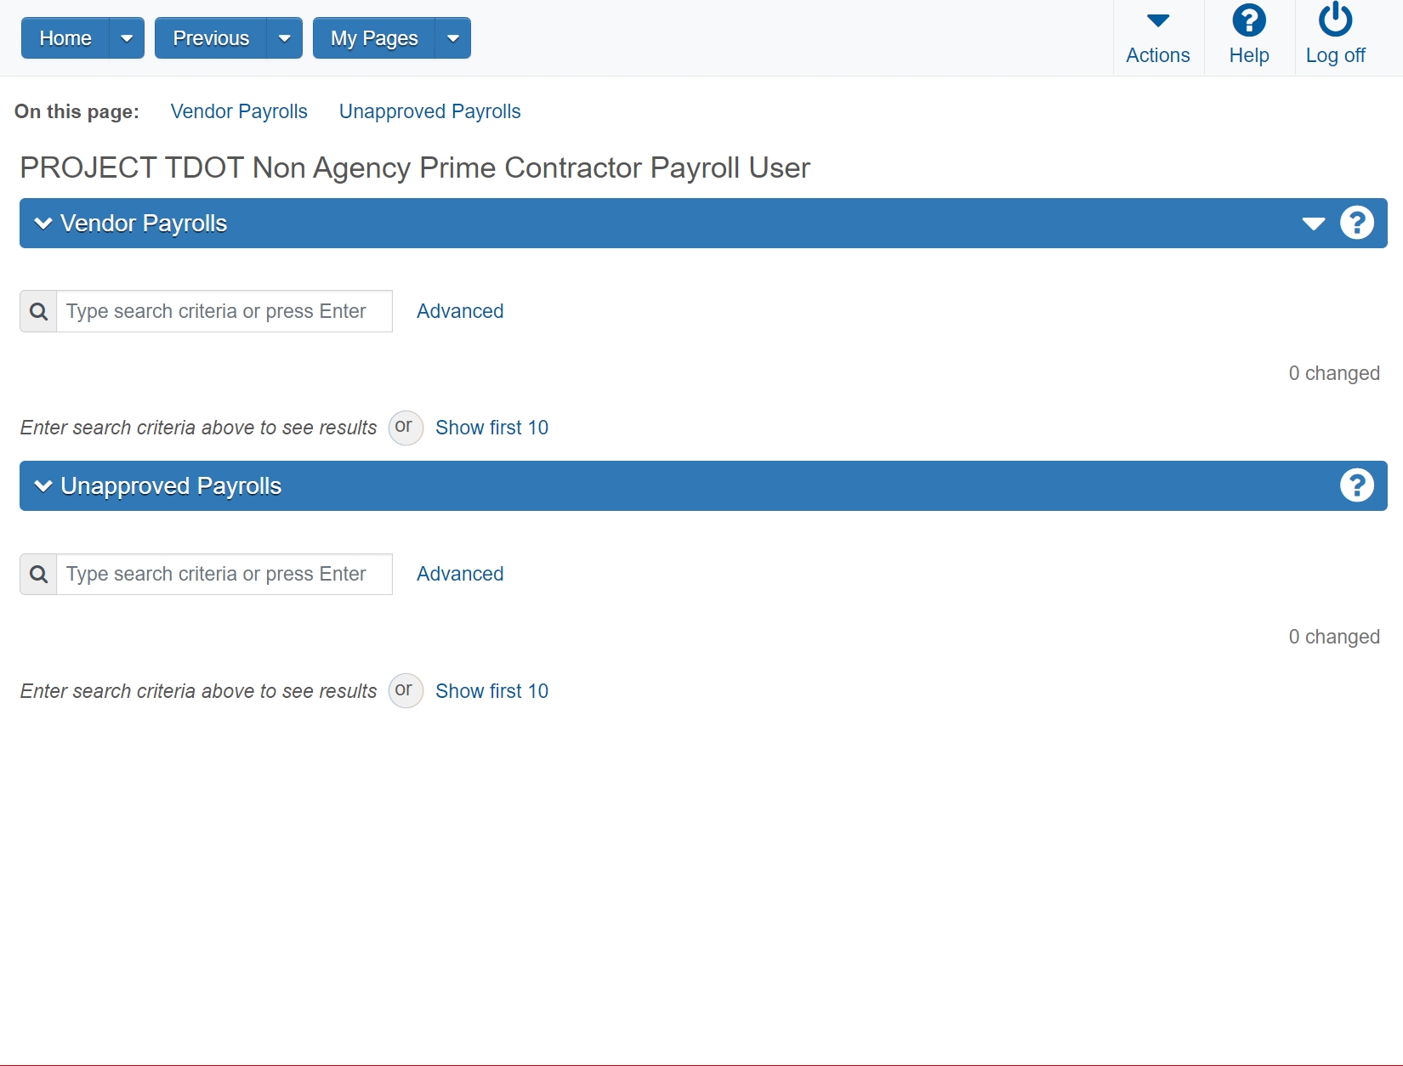Click the Vendor Payrolls search magnifier icon
The height and width of the screenshot is (1066, 1403).
38,311
